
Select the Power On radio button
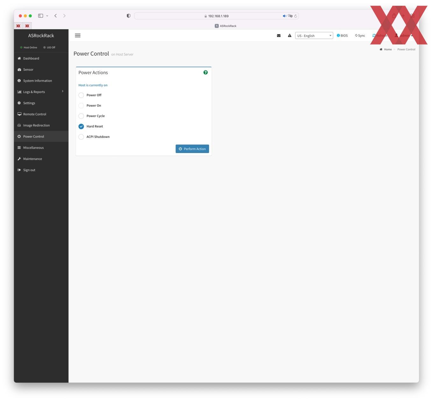point(81,106)
